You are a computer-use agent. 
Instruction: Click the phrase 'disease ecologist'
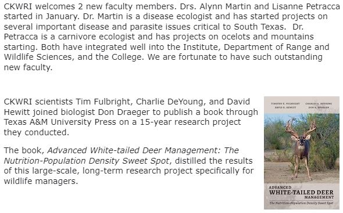point(177,17)
